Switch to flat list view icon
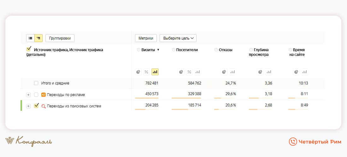347x157 pixels. [30, 38]
